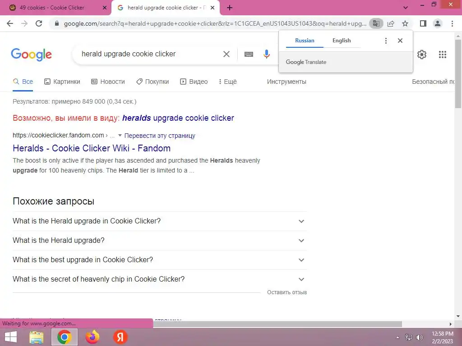Share this page via share icon
462x346 pixels.
tap(391, 23)
